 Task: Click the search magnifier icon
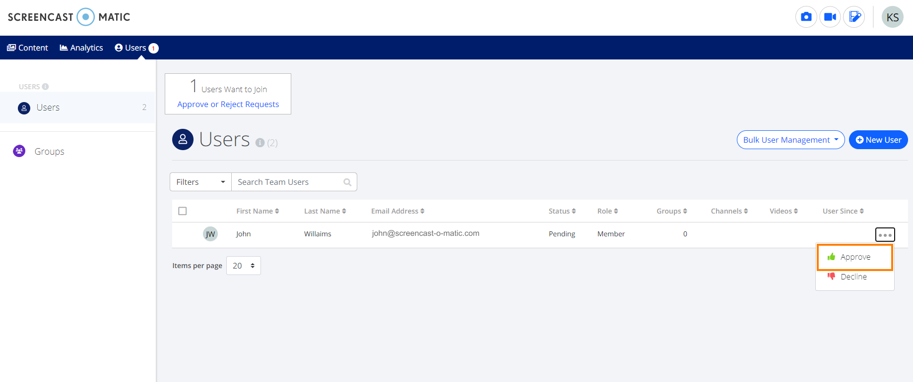click(x=347, y=182)
